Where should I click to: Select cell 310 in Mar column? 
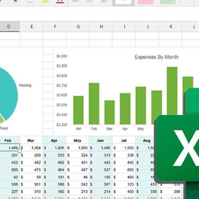[32, 192]
